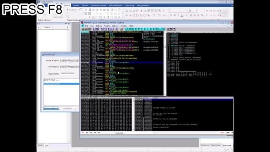The width and height of the screenshot is (270, 152).
Task: Go to address toolbar icon
Action: [x=121, y=29]
